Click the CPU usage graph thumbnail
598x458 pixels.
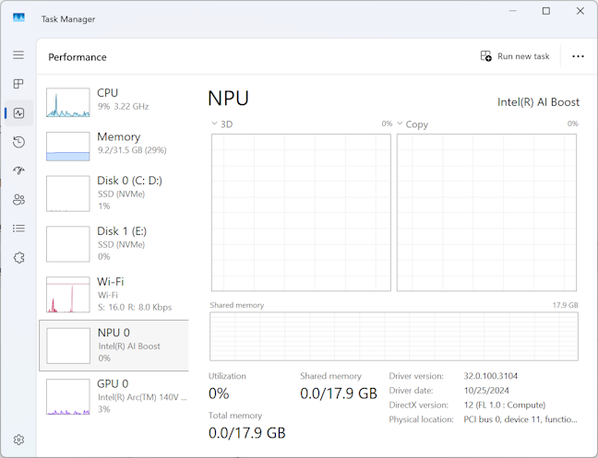tap(68, 102)
